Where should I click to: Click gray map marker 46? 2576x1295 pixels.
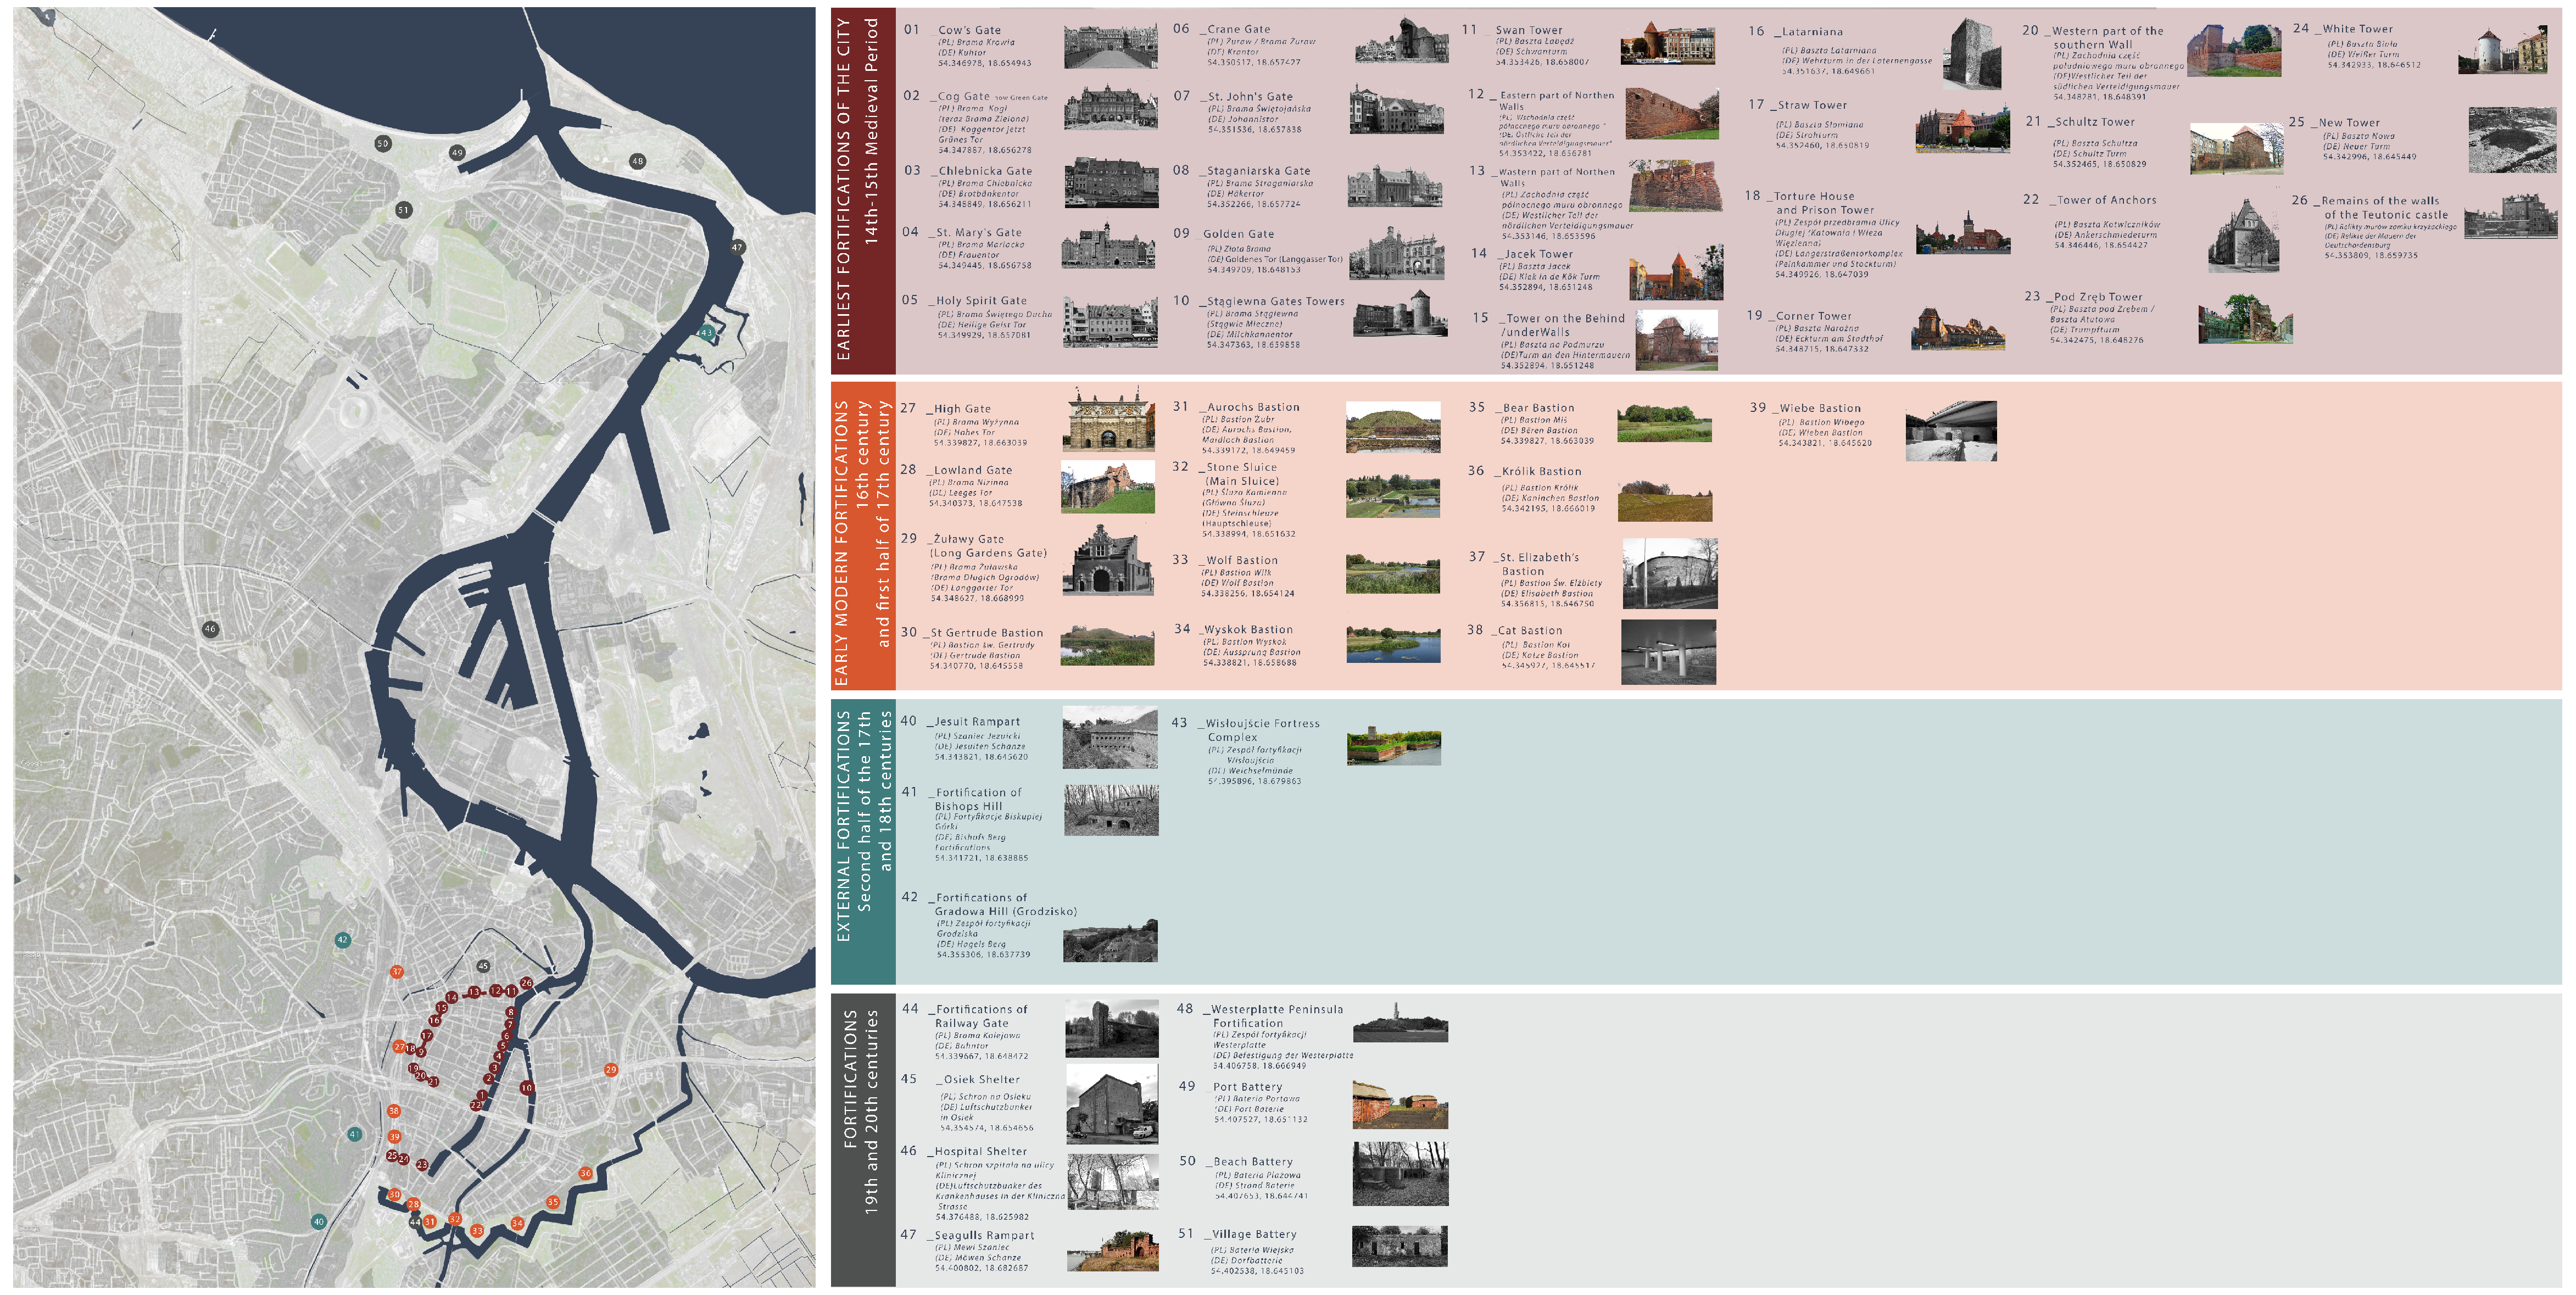tap(210, 629)
